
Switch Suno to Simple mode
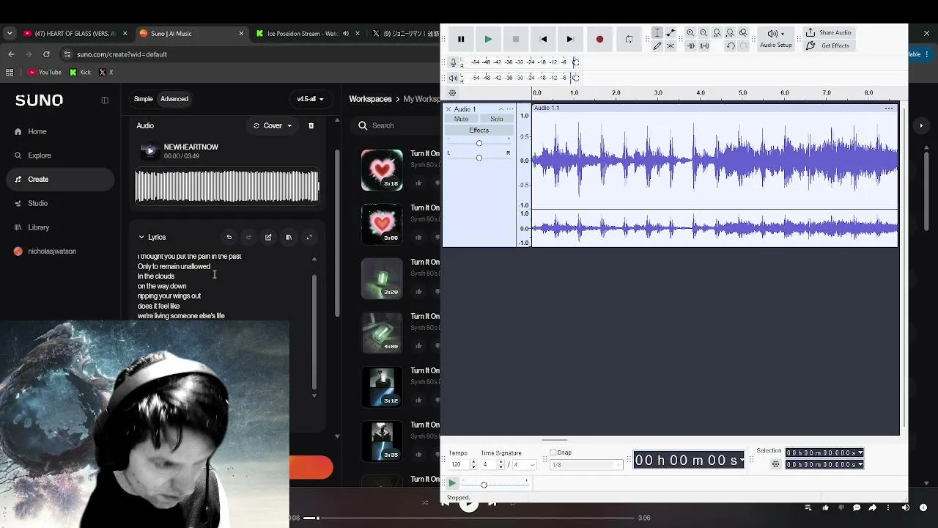[144, 99]
